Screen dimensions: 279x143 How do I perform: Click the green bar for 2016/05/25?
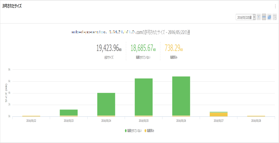143,97
